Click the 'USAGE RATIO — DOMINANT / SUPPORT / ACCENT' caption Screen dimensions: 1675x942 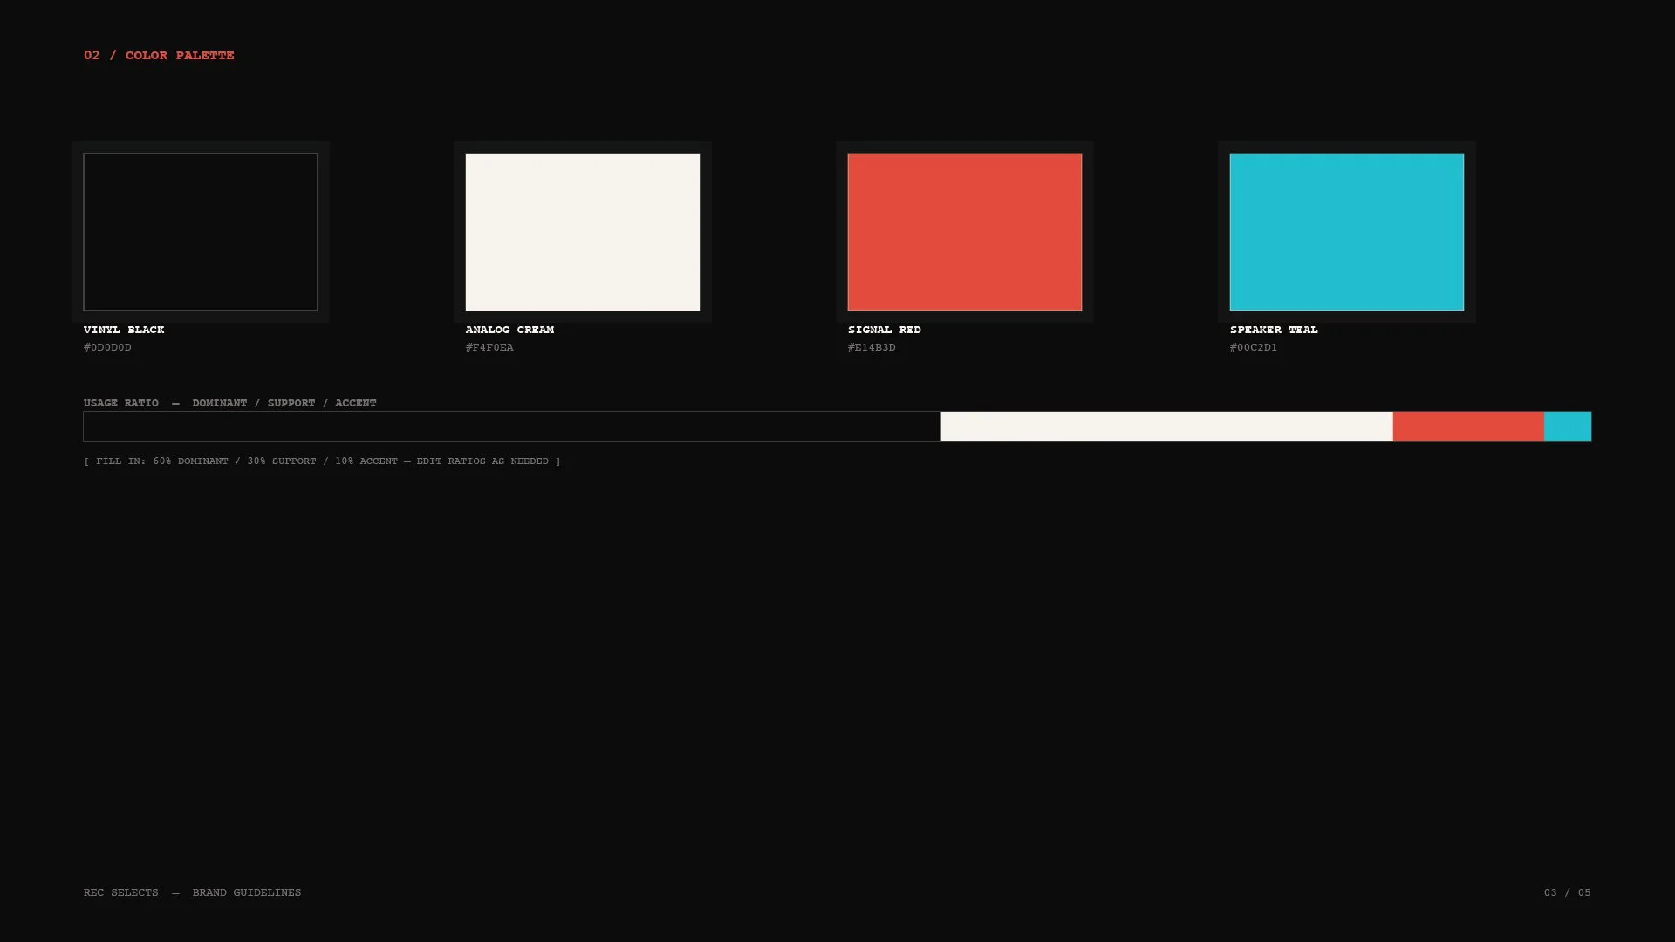(x=230, y=403)
